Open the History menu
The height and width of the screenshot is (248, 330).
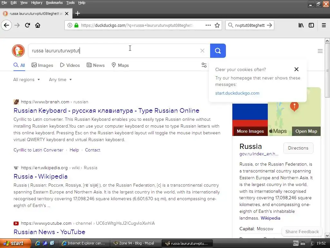point(37,3)
